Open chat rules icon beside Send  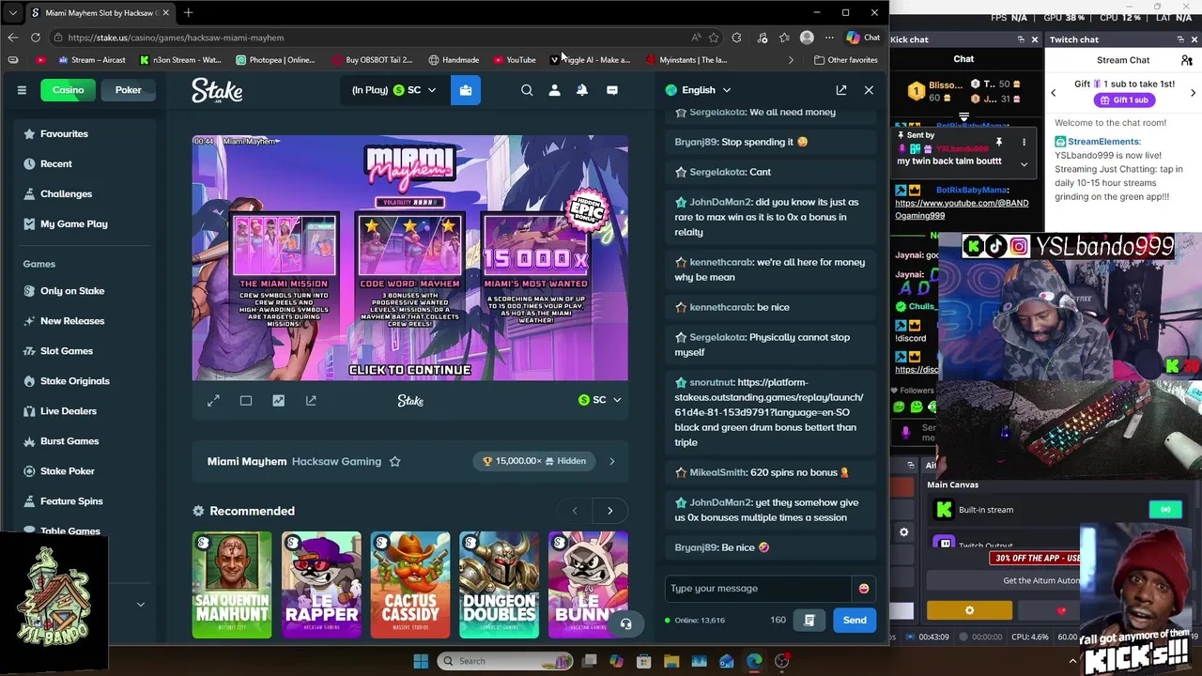(809, 620)
